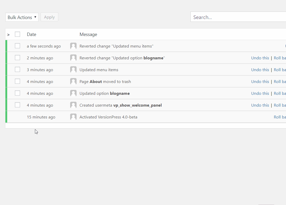Expand the first table row details using the chevron

click(8, 34)
